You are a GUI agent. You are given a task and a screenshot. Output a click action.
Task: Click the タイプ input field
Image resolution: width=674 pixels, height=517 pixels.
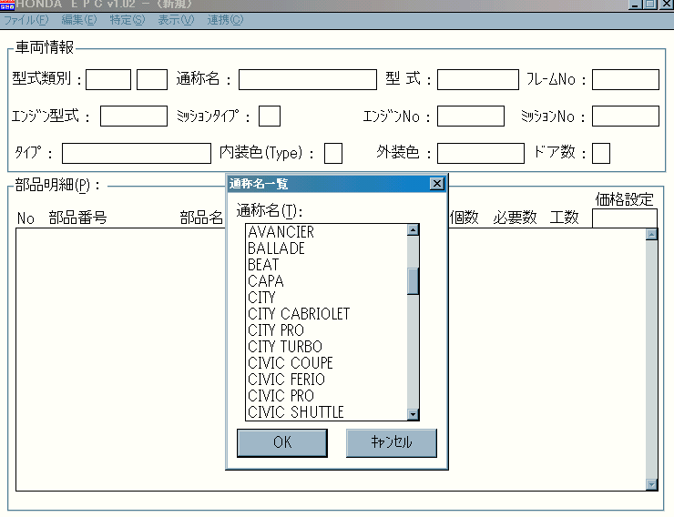pos(137,153)
